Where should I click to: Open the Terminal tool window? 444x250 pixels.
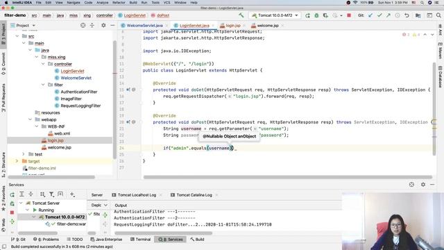140,240
